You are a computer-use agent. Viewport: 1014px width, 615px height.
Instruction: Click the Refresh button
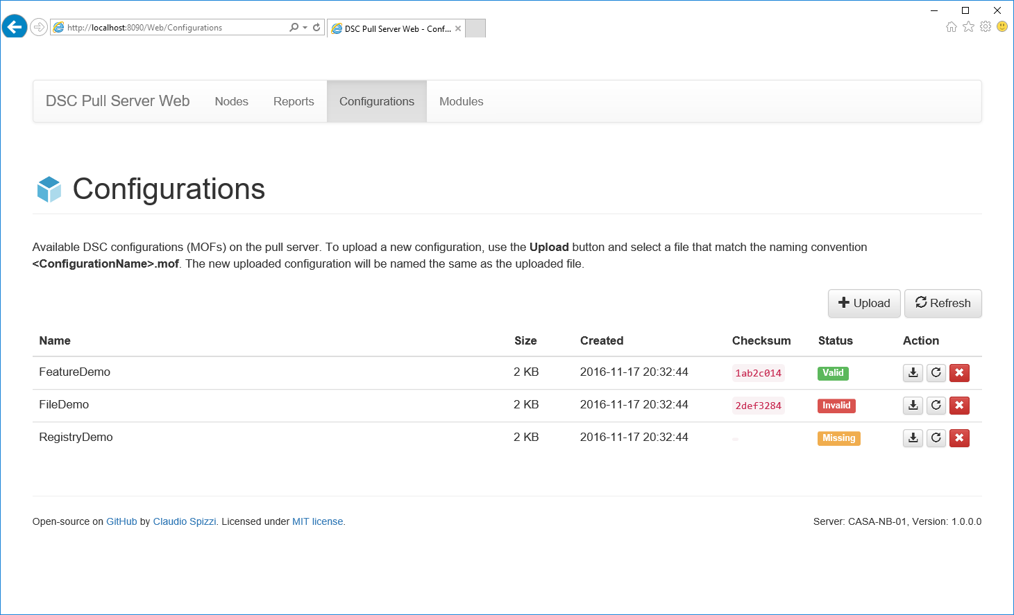943,303
